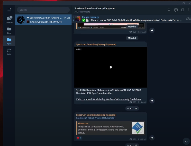
Task: Click the March 5 screenshot image thumbnail
Action: [x=111, y=26]
